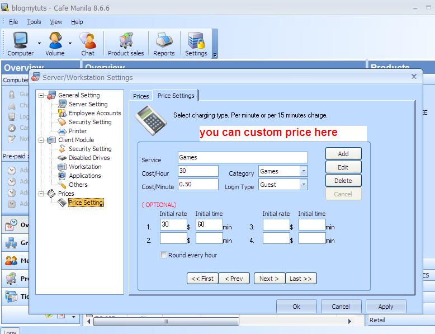The height and width of the screenshot is (334, 435).
Task: Open the Computer toolbar button
Action: pos(20,44)
